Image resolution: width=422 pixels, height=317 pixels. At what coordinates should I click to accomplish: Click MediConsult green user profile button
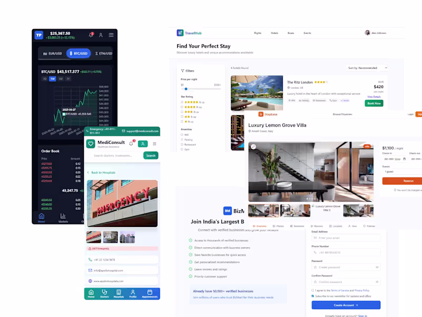(143, 144)
